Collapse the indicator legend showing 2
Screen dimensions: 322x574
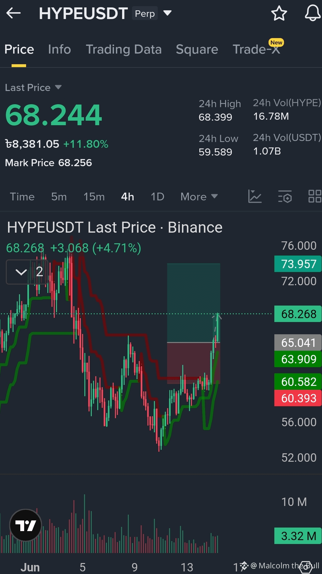pos(27,272)
